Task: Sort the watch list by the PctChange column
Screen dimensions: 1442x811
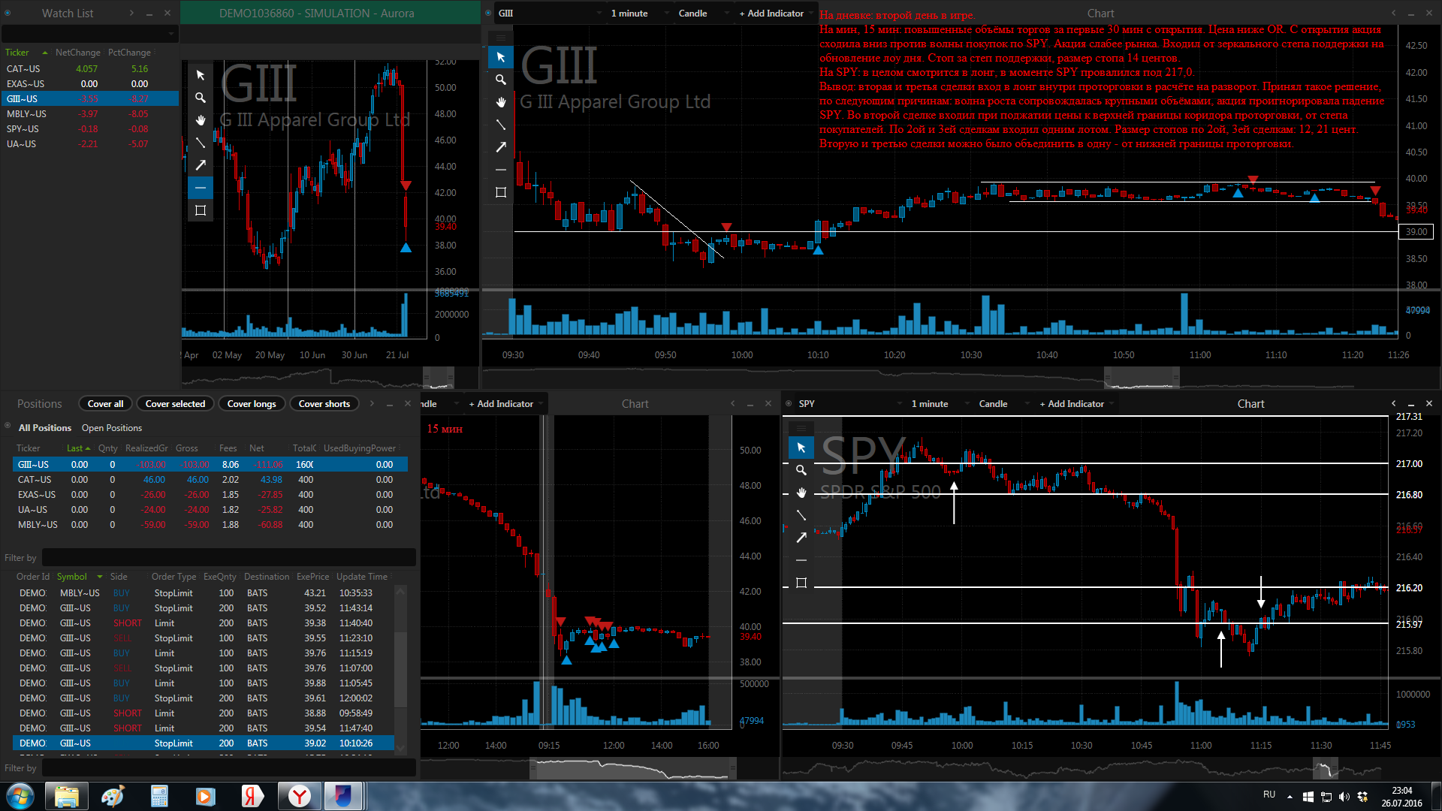Action: [129, 53]
